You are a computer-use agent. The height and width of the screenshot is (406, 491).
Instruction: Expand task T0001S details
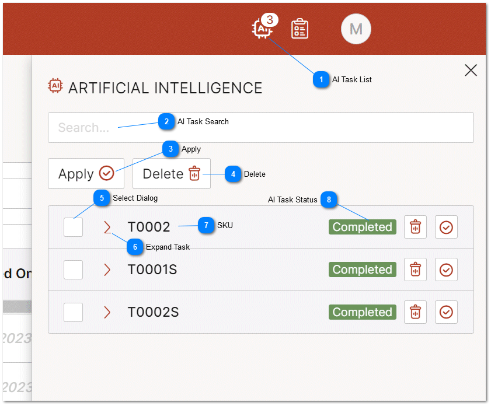pyautogui.click(x=106, y=269)
